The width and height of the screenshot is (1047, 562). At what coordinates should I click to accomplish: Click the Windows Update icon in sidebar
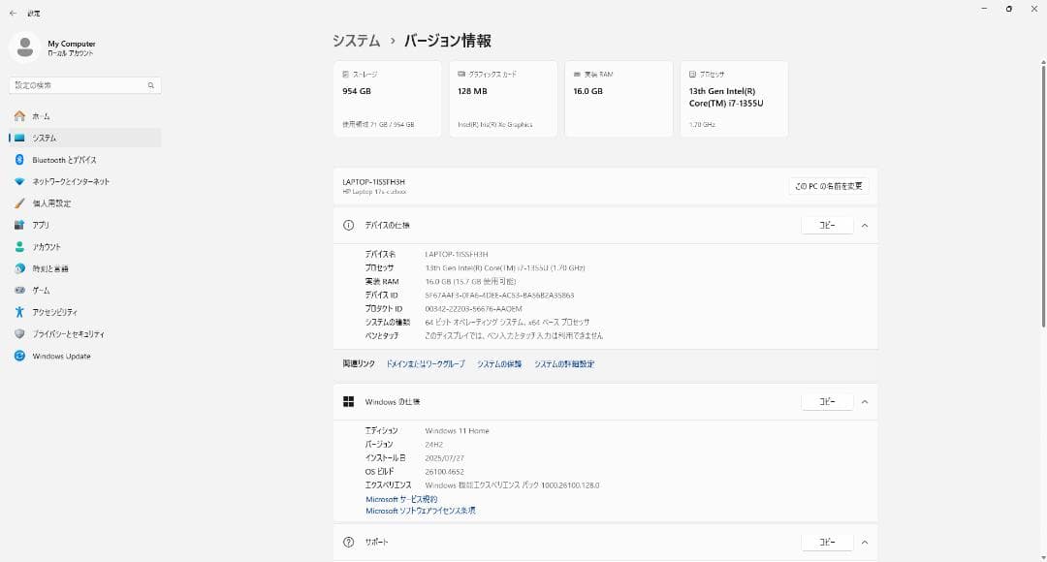coord(18,356)
